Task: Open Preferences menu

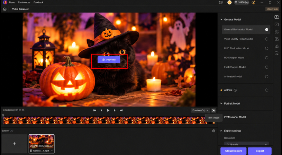Action: click(24, 2)
